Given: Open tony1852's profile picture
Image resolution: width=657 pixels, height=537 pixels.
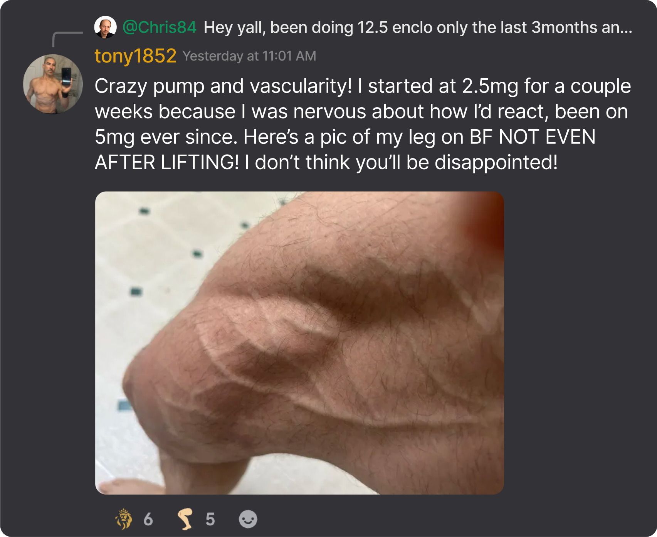Looking at the screenshot, I should (x=53, y=84).
